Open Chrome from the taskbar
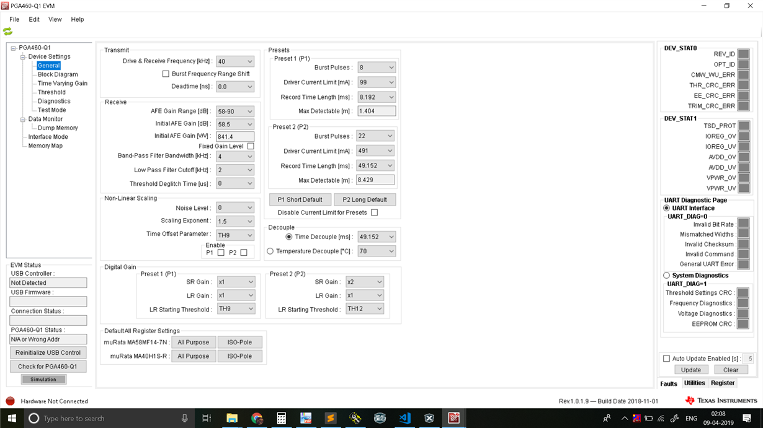Screen dimensions: 763x428 coord(257,418)
